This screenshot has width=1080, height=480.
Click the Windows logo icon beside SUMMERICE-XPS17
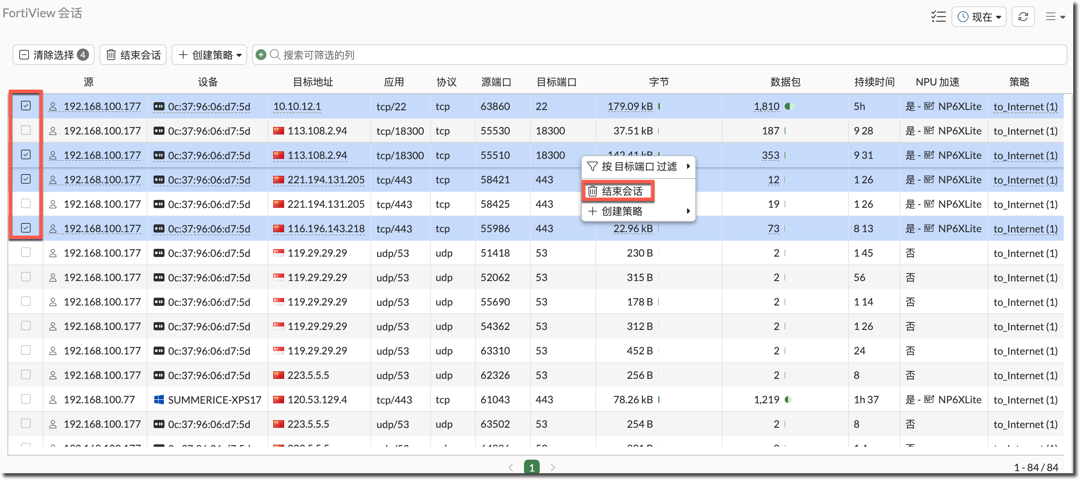tap(159, 400)
